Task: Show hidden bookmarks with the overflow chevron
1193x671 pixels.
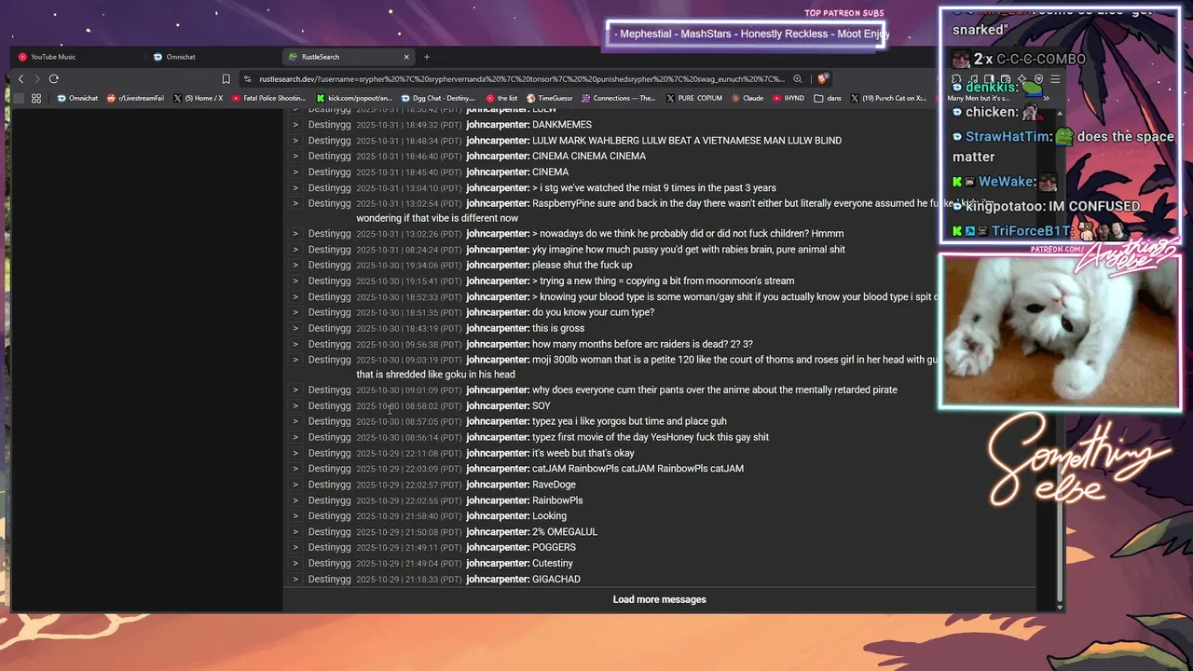Action: coord(1047,98)
